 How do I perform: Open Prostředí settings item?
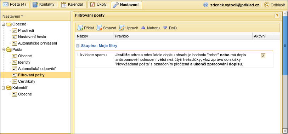[x=26, y=31]
